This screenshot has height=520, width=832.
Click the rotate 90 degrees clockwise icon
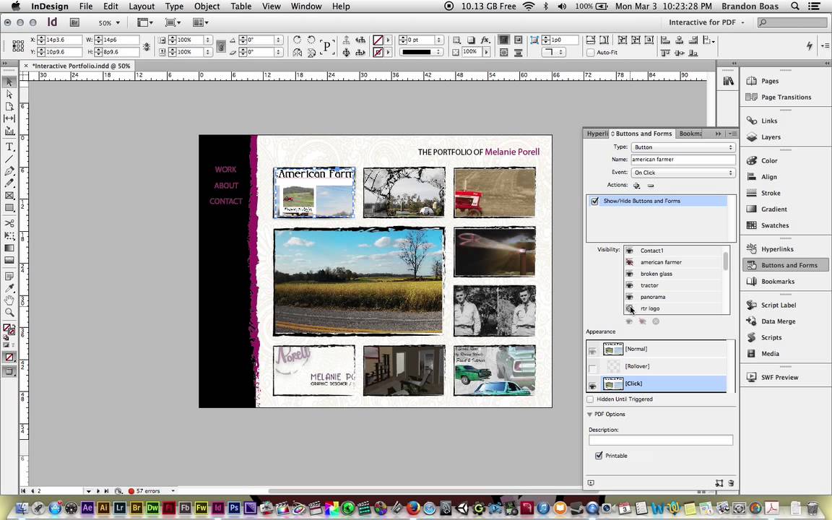pyautogui.click(x=297, y=40)
